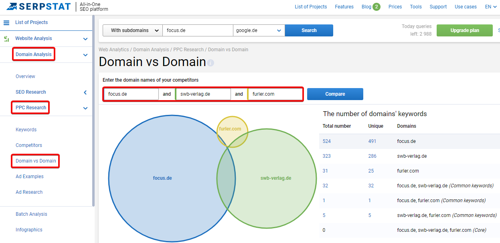Image resolution: width=500 pixels, height=243 pixels.
Task: Collapse the Website Analysis section chevron
Action: [85, 39]
